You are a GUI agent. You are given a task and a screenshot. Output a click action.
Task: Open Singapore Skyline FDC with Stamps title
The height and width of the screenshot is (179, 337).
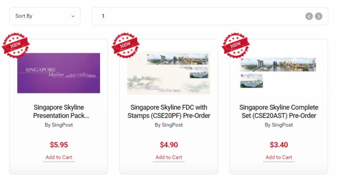169,111
